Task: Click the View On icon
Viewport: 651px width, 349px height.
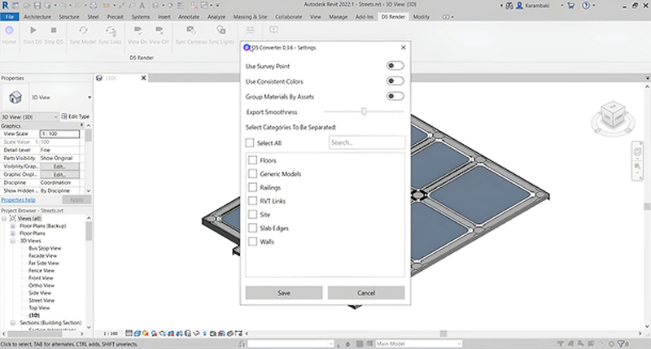Action: (138, 30)
